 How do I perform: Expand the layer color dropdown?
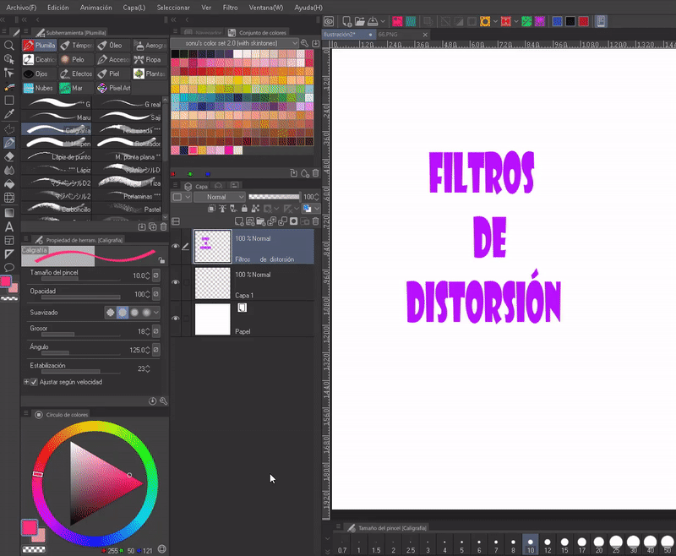pos(316,209)
